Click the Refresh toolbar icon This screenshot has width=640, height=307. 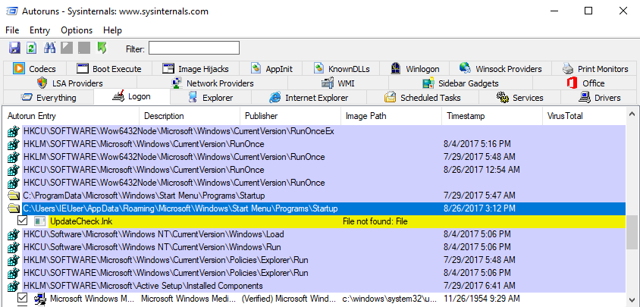tap(31, 49)
